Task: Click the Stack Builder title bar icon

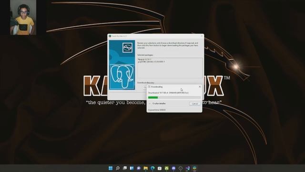Action: pyautogui.click(x=110, y=36)
